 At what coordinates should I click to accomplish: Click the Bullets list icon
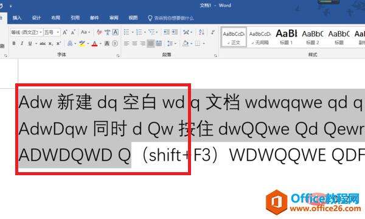click(x=127, y=32)
